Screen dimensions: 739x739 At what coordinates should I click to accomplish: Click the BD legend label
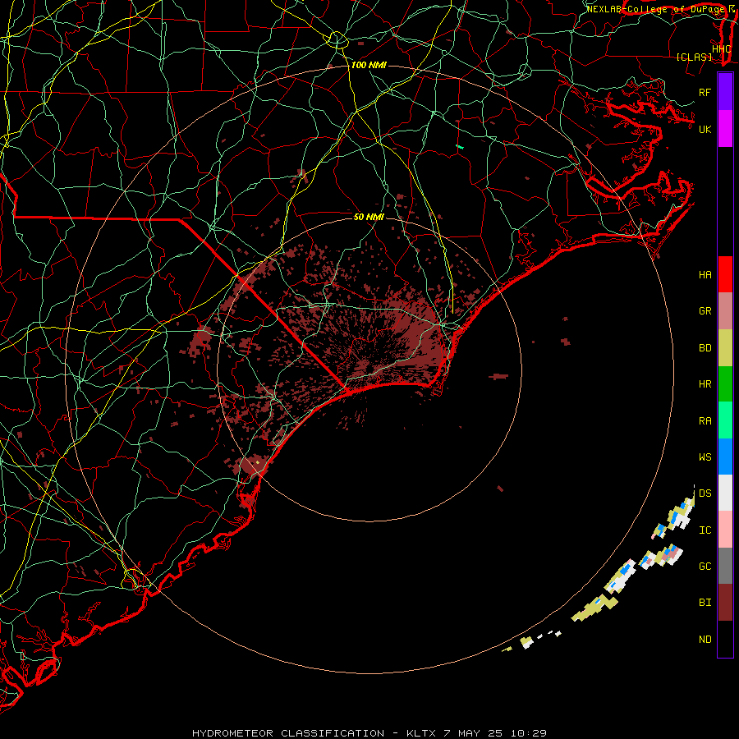pos(705,348)
